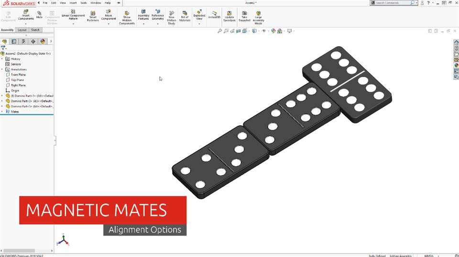Switch to the Sketch tab
Screen dimensions: 459x257
click(35, 30)
